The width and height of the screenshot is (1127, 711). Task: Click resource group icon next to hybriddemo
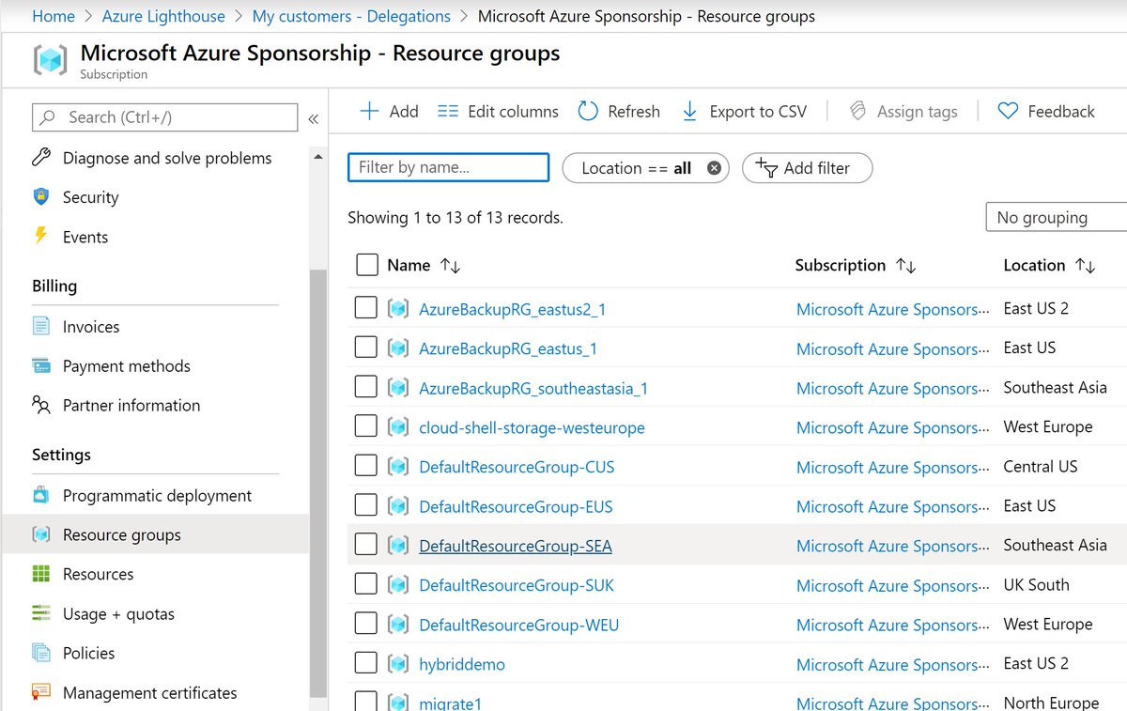[x=398, y=664]
